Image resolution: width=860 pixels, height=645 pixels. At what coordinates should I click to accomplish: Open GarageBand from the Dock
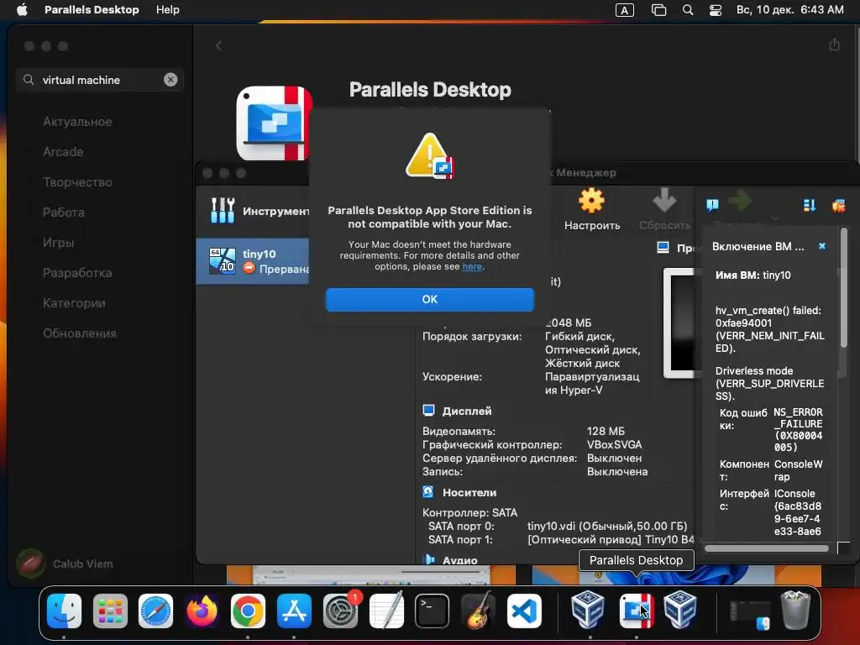click(x=478, y=611)
